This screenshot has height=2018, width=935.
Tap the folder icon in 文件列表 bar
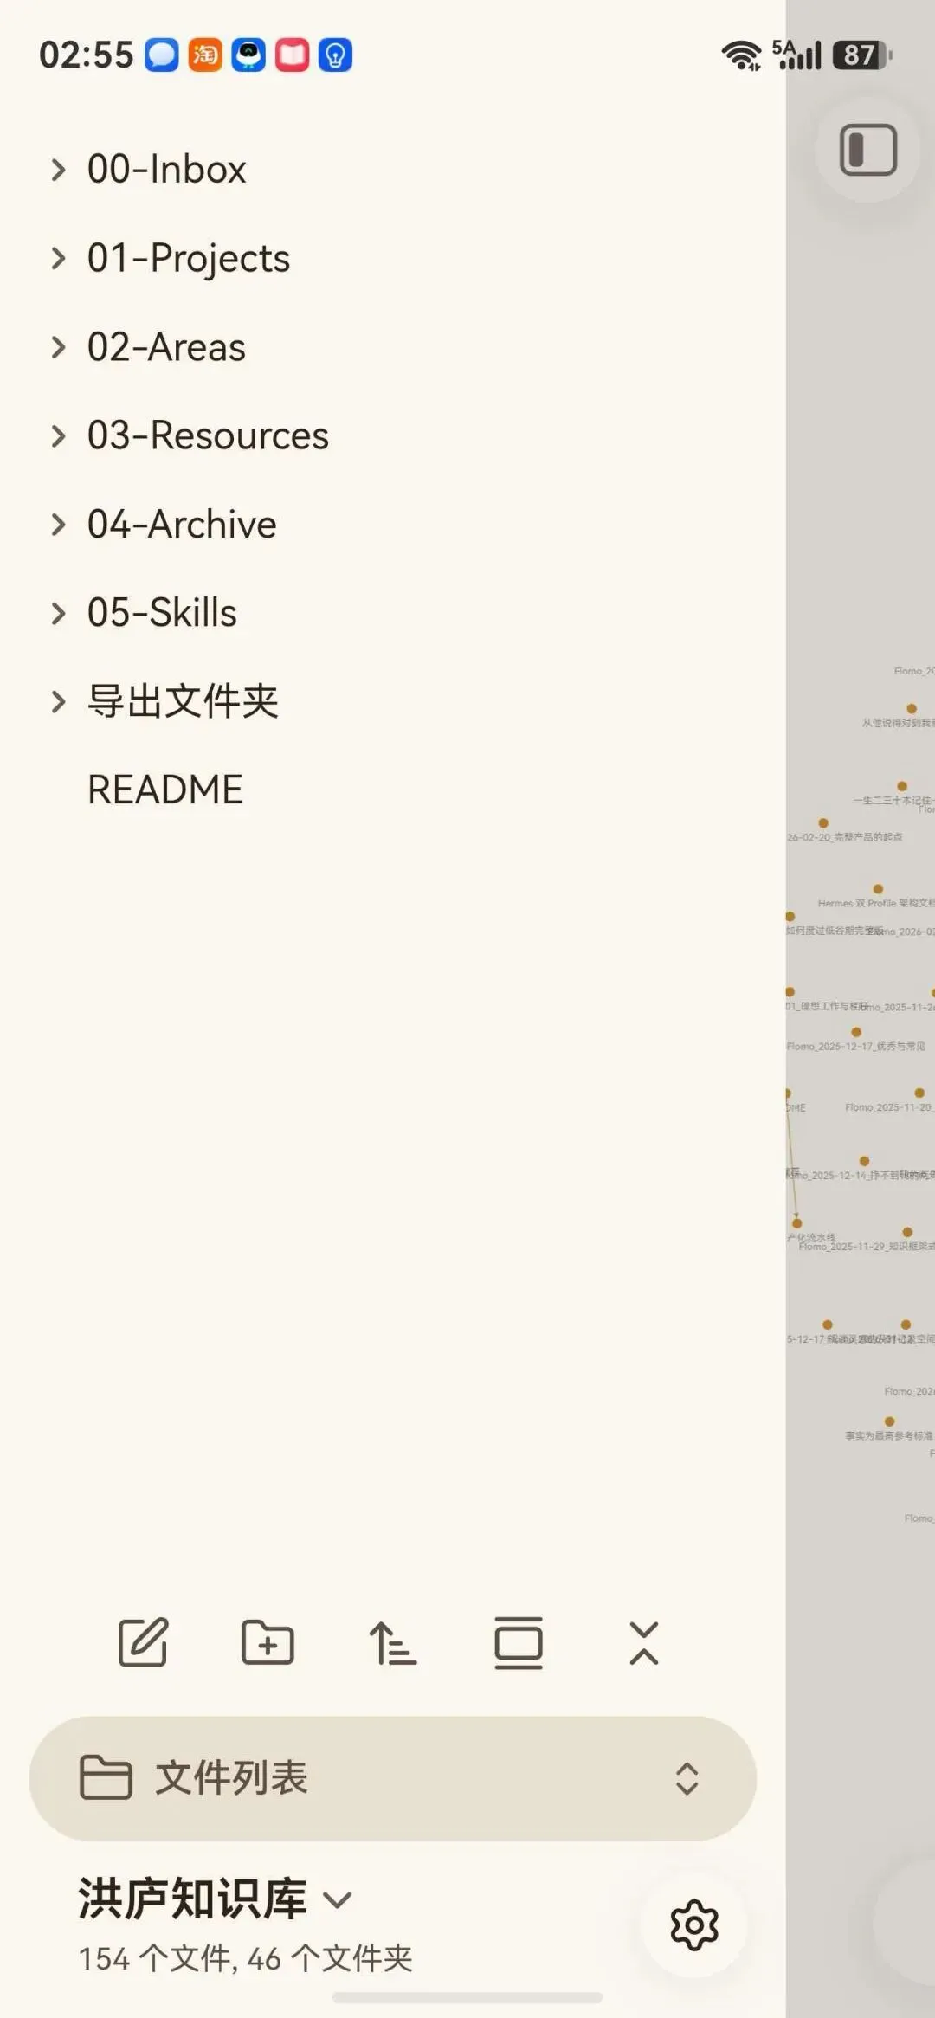(x=106, y=1778)
